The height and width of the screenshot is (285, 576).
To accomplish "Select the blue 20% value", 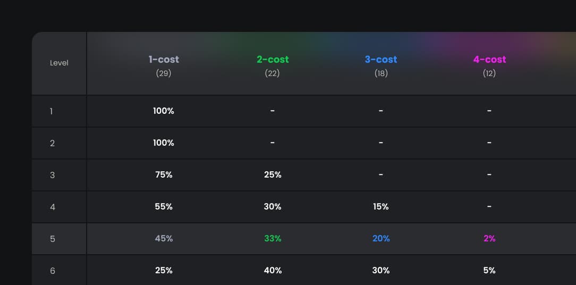I will (x=381, y=239).
